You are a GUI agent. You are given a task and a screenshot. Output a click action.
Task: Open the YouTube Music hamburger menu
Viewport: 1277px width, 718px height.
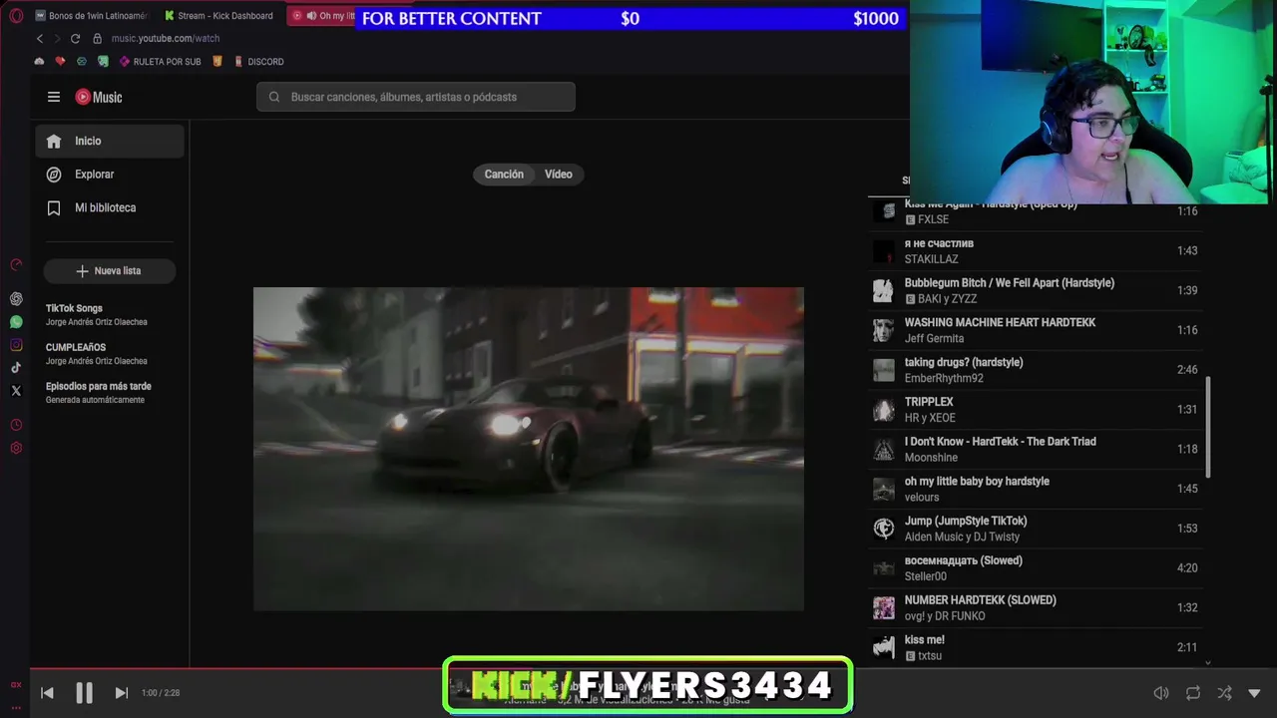point(54,97)
